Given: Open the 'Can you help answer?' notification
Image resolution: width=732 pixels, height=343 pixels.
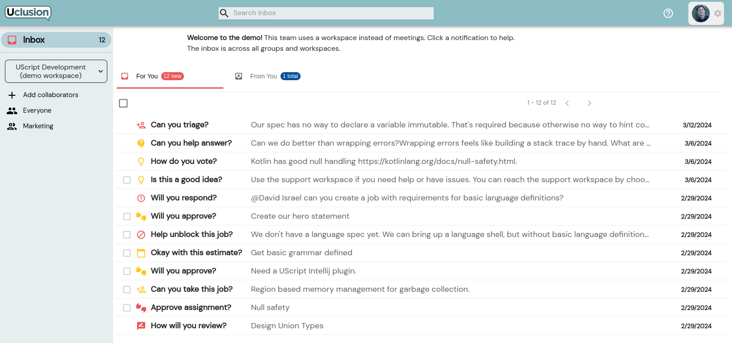Looking at the screenshot, I should click(421, 143).
